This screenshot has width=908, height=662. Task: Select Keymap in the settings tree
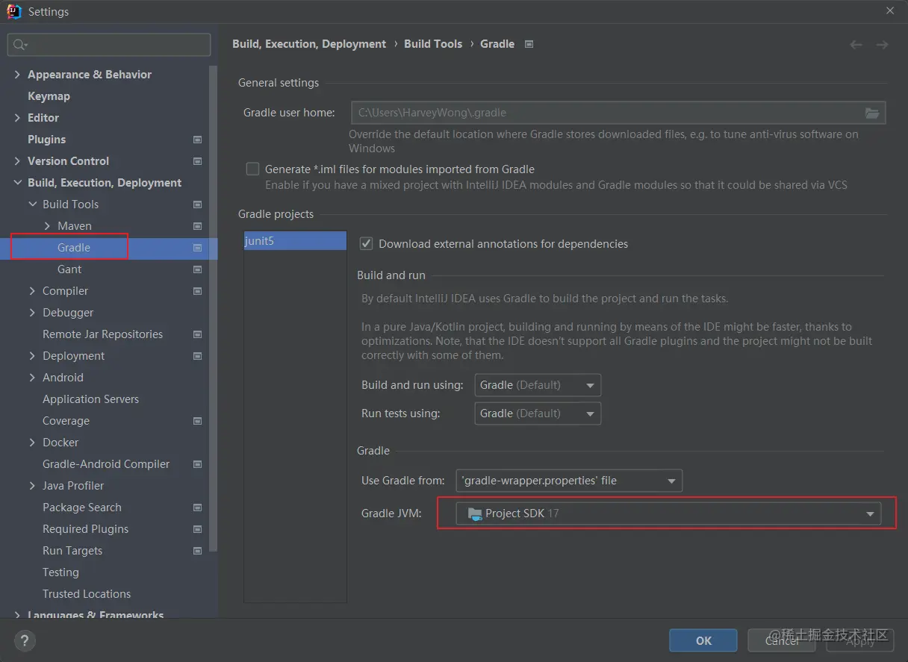coord(49,96)
